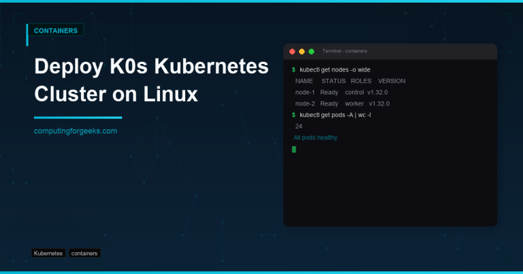The image size is (523, 274).
Task: Click the first green $ prompt symbol
Action: tap(294, 69)
